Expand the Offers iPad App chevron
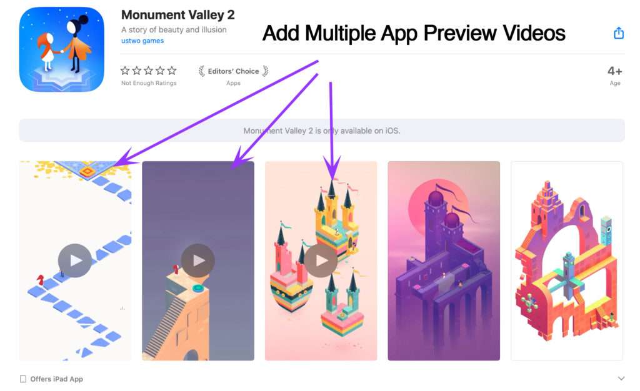Screen dimensions: 640x391 coord(621,379)
